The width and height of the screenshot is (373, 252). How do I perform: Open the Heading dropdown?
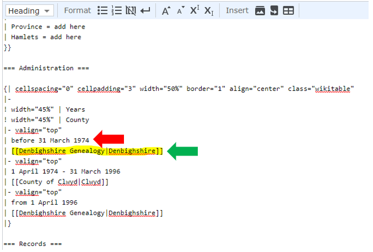pyautogui.click(x=29, y=10)
